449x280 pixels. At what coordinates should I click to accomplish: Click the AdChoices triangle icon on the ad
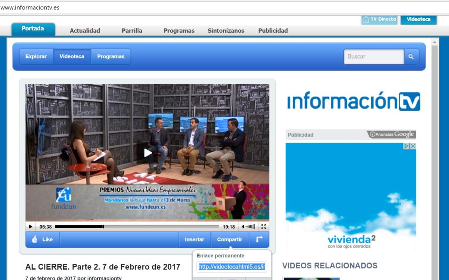407,146
